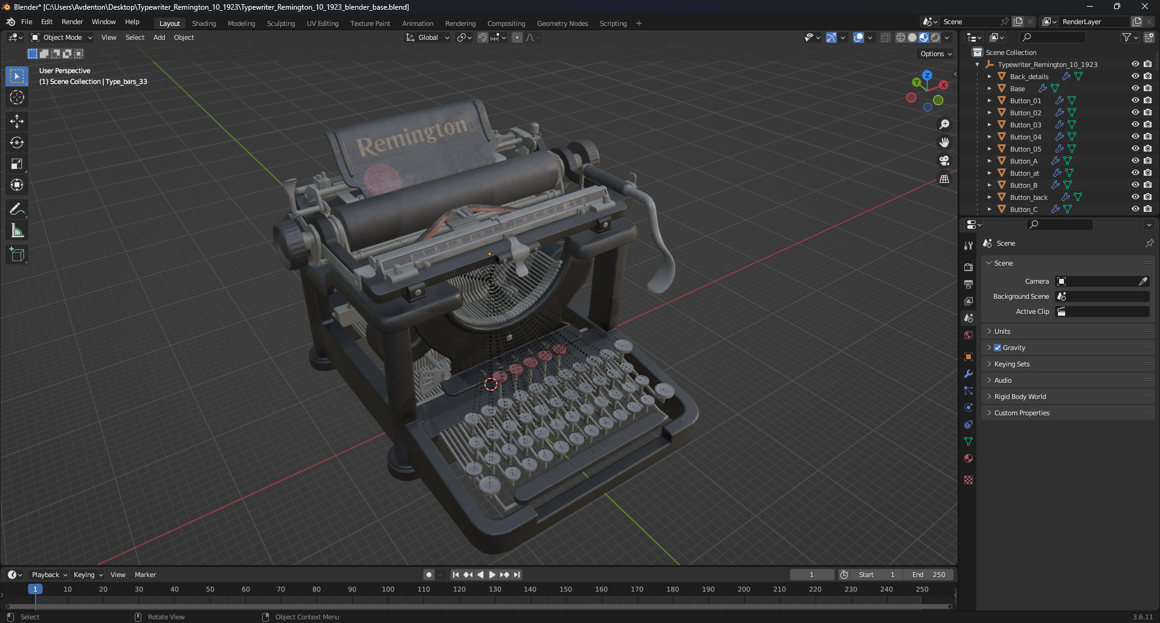
Task: Click the Start frame field
Action: pos(877,575)
